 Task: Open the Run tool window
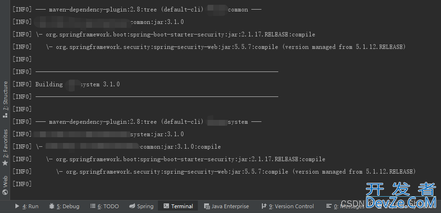point(30,206)
